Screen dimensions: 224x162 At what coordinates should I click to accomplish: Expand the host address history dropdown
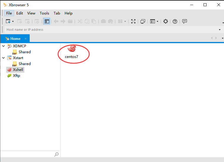coord(220,30)
